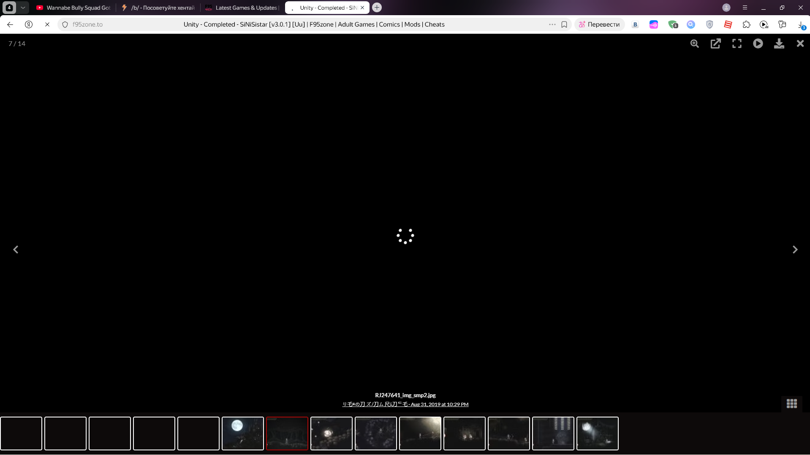The width and height of the screenshot is (810, 455).
Task: Close the image lightbox
Action: pos(800,43)
